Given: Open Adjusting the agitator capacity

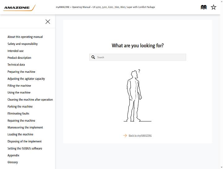Looking at the screenshot, I should (26, 79).
